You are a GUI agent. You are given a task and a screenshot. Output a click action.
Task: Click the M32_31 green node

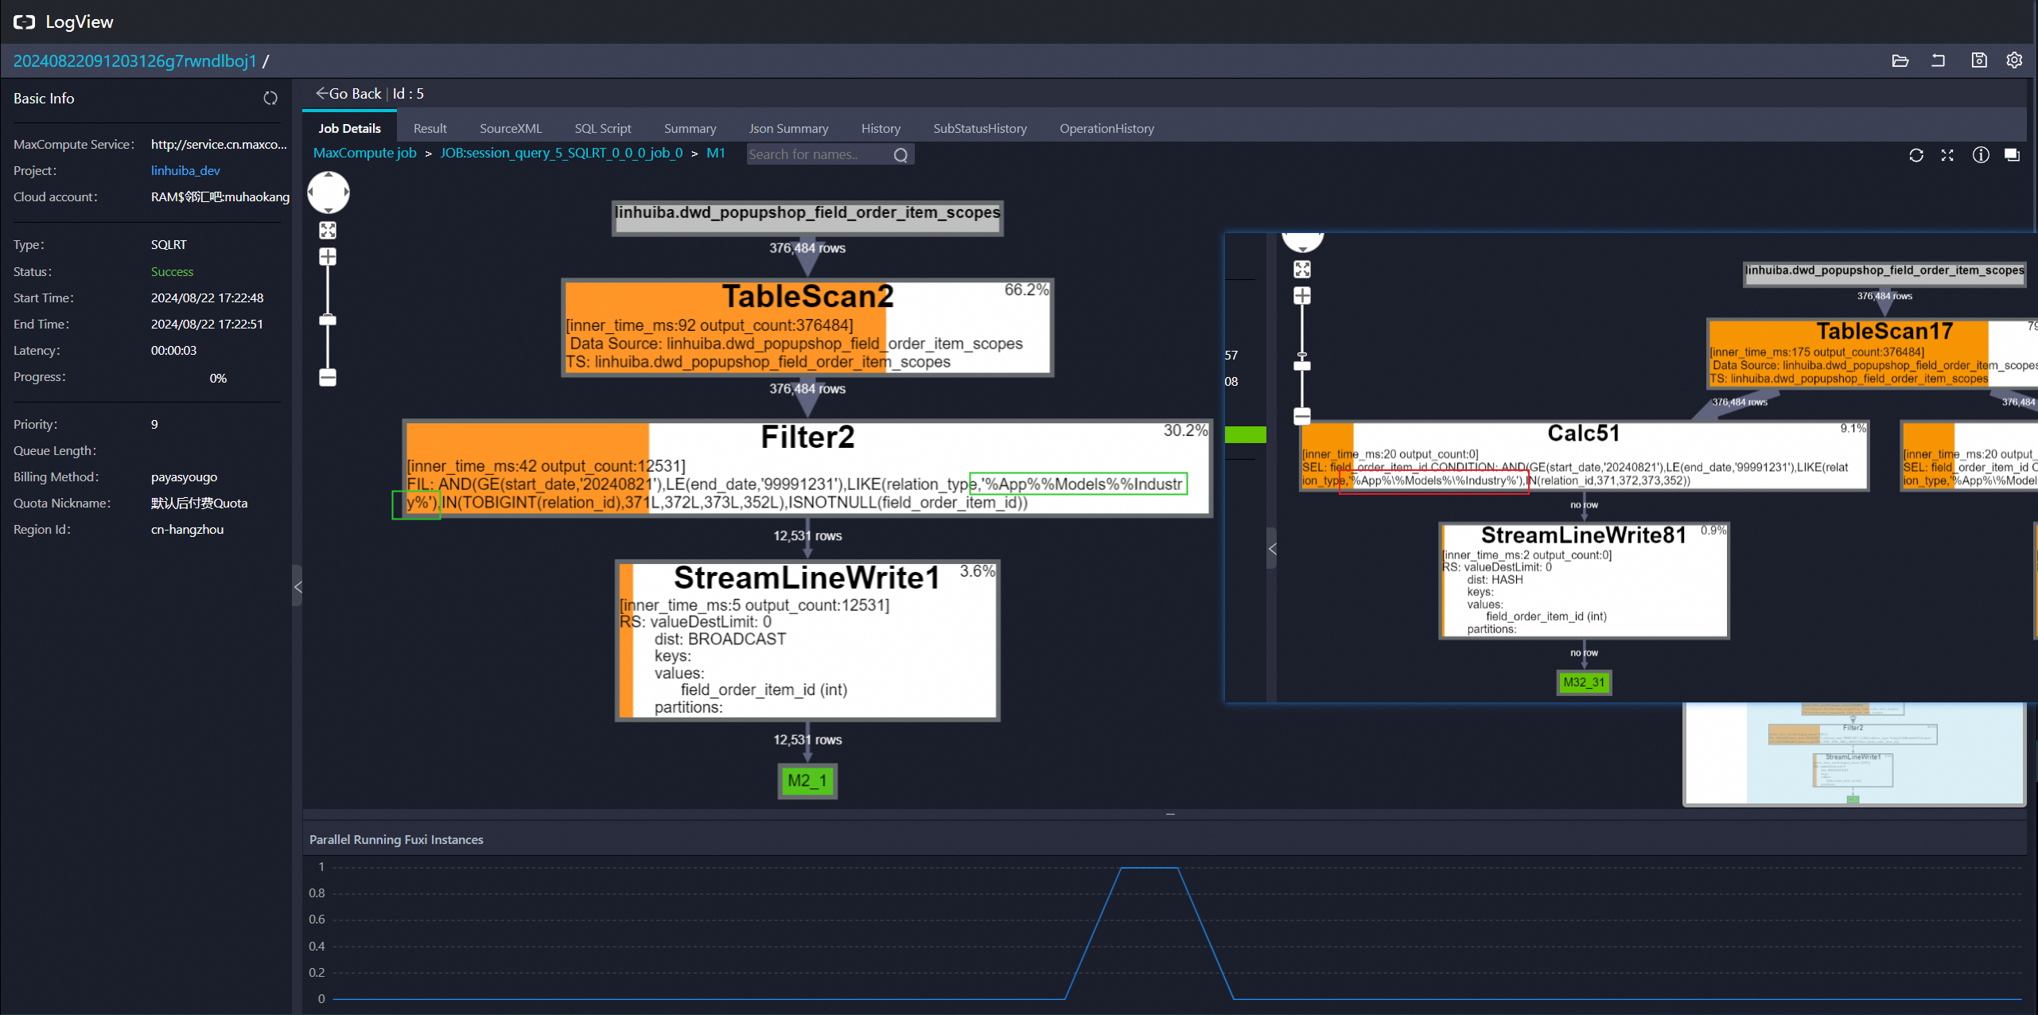tap(1584, 682)
